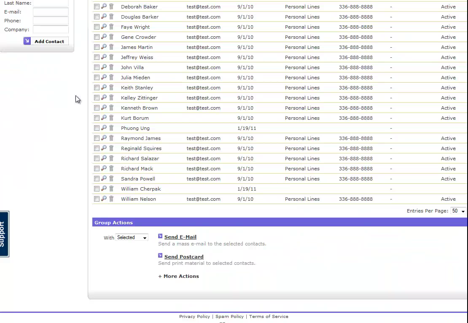This screenshot has height=323, width=468.
Task: Click the Send E-Mail link
Action: click(x=180, y=237)
